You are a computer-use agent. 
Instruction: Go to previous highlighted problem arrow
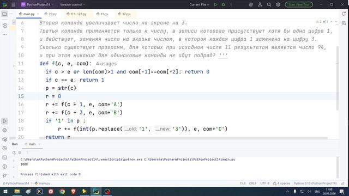332,22
